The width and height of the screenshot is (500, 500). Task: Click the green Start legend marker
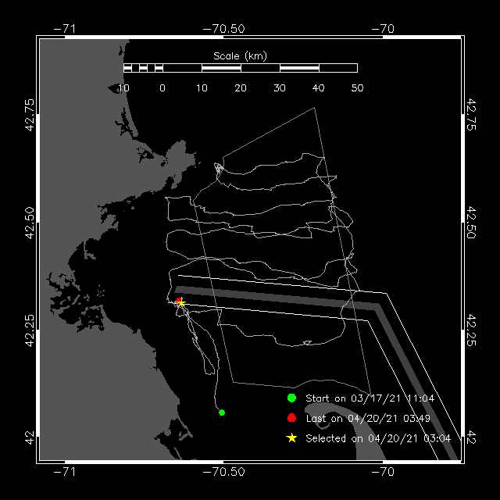291,398
